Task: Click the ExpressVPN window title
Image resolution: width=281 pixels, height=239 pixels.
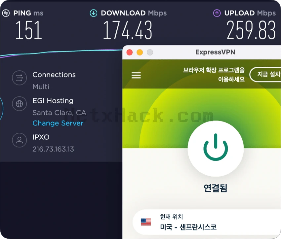Action: (x=215, y=52)
